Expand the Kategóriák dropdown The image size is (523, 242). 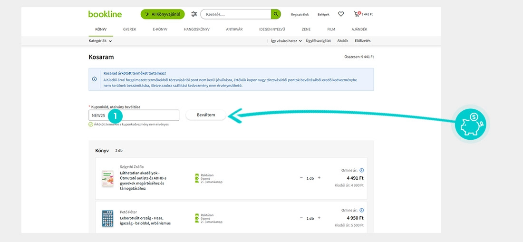point(100,41)
